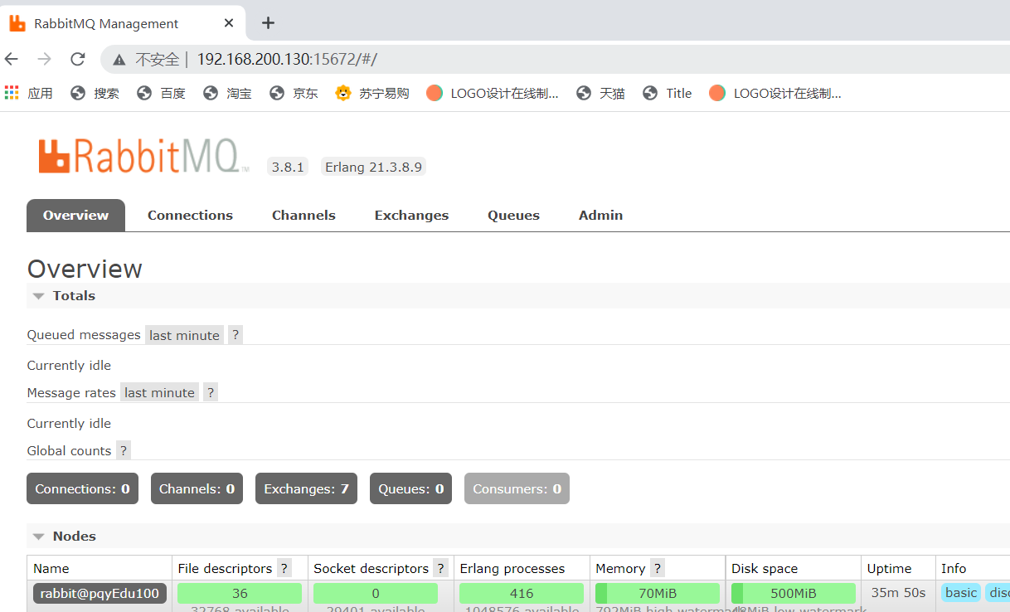The image size is (1010, 612).
Task: Open the 天猫 bookmark
Action: (600, 93)
